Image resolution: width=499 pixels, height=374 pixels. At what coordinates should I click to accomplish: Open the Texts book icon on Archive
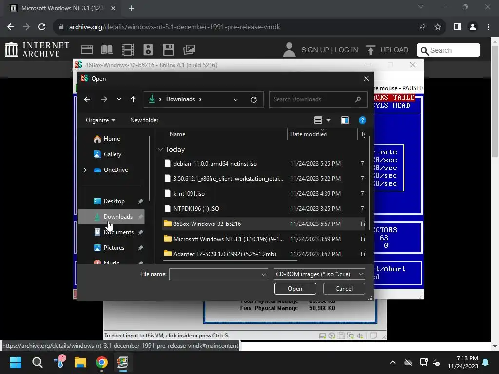click(107, 50)
